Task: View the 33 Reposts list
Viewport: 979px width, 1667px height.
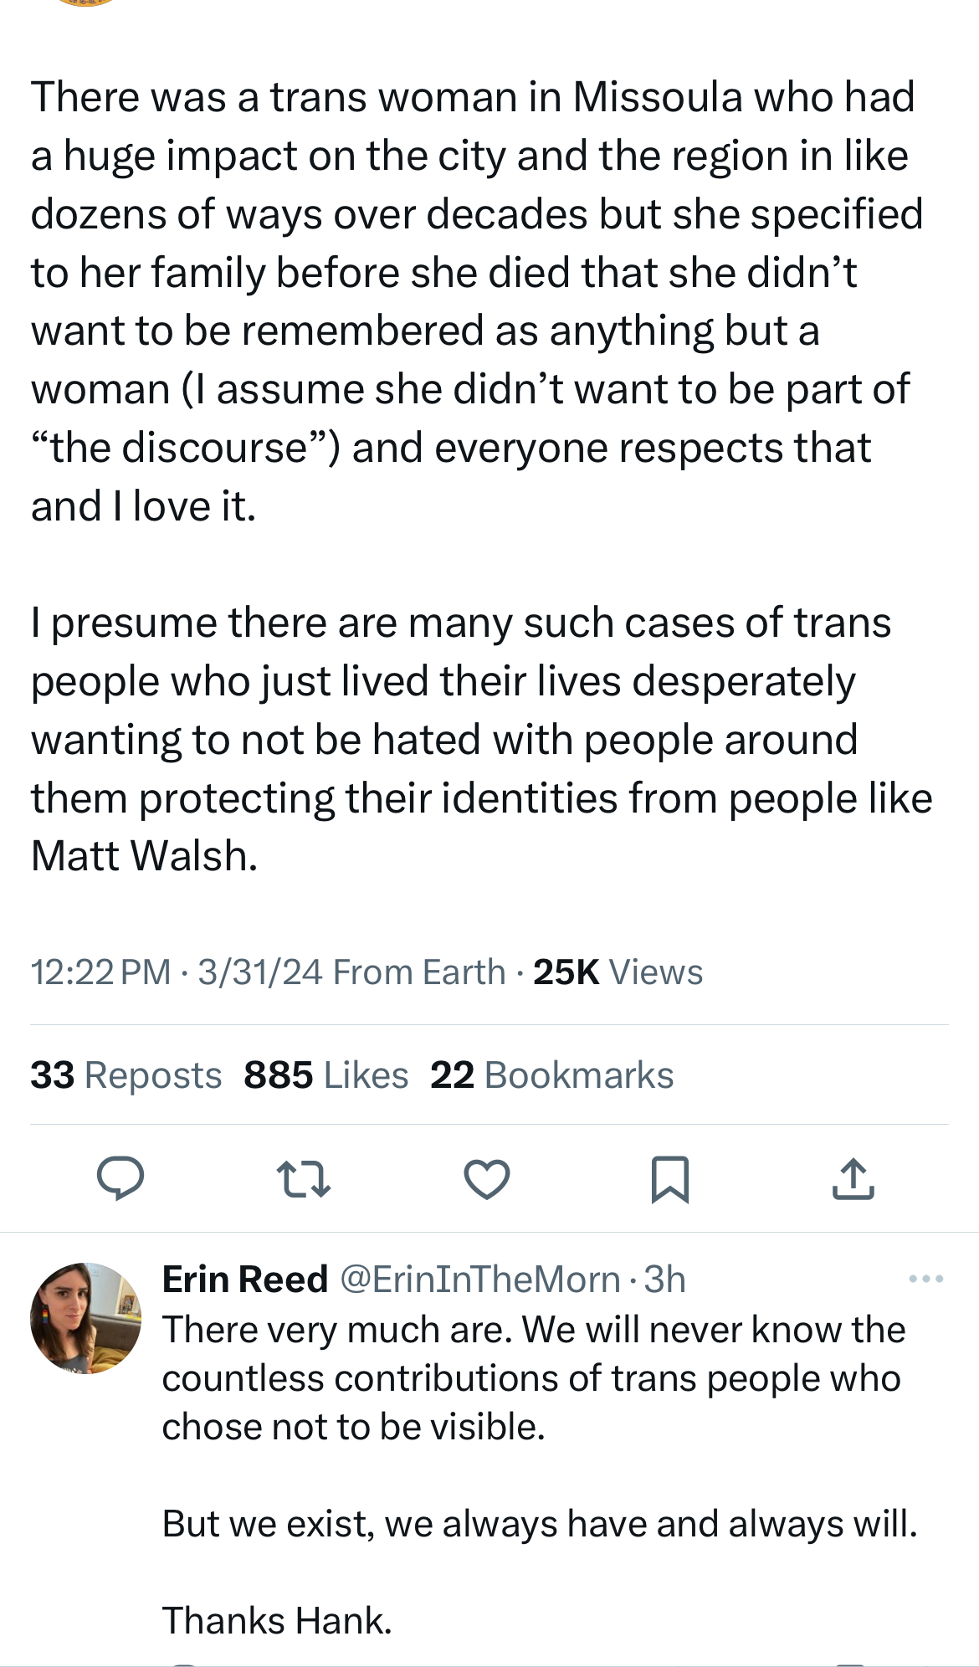Action: pyautogui.click(x=126, y=1075)
